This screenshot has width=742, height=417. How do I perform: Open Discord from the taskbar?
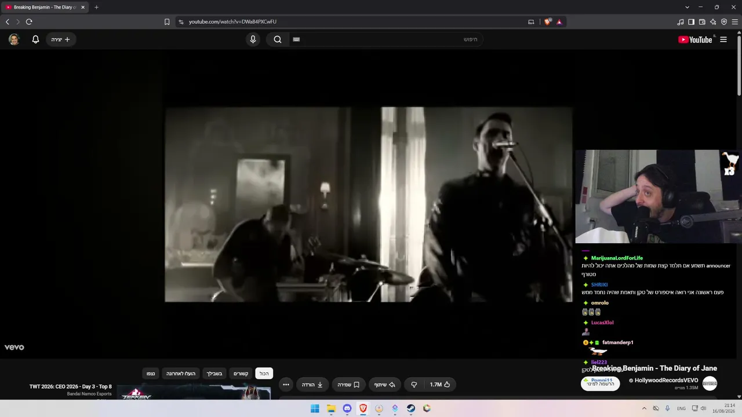click(347, 408)
